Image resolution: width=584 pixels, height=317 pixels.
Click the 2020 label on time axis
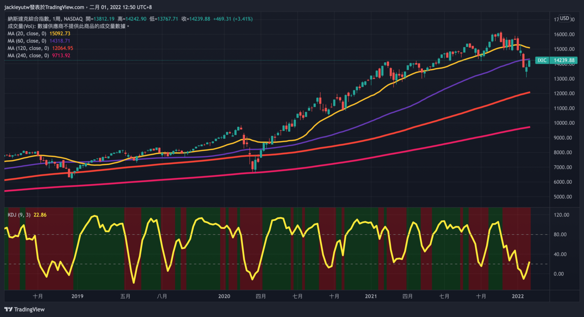coord(224,296)
